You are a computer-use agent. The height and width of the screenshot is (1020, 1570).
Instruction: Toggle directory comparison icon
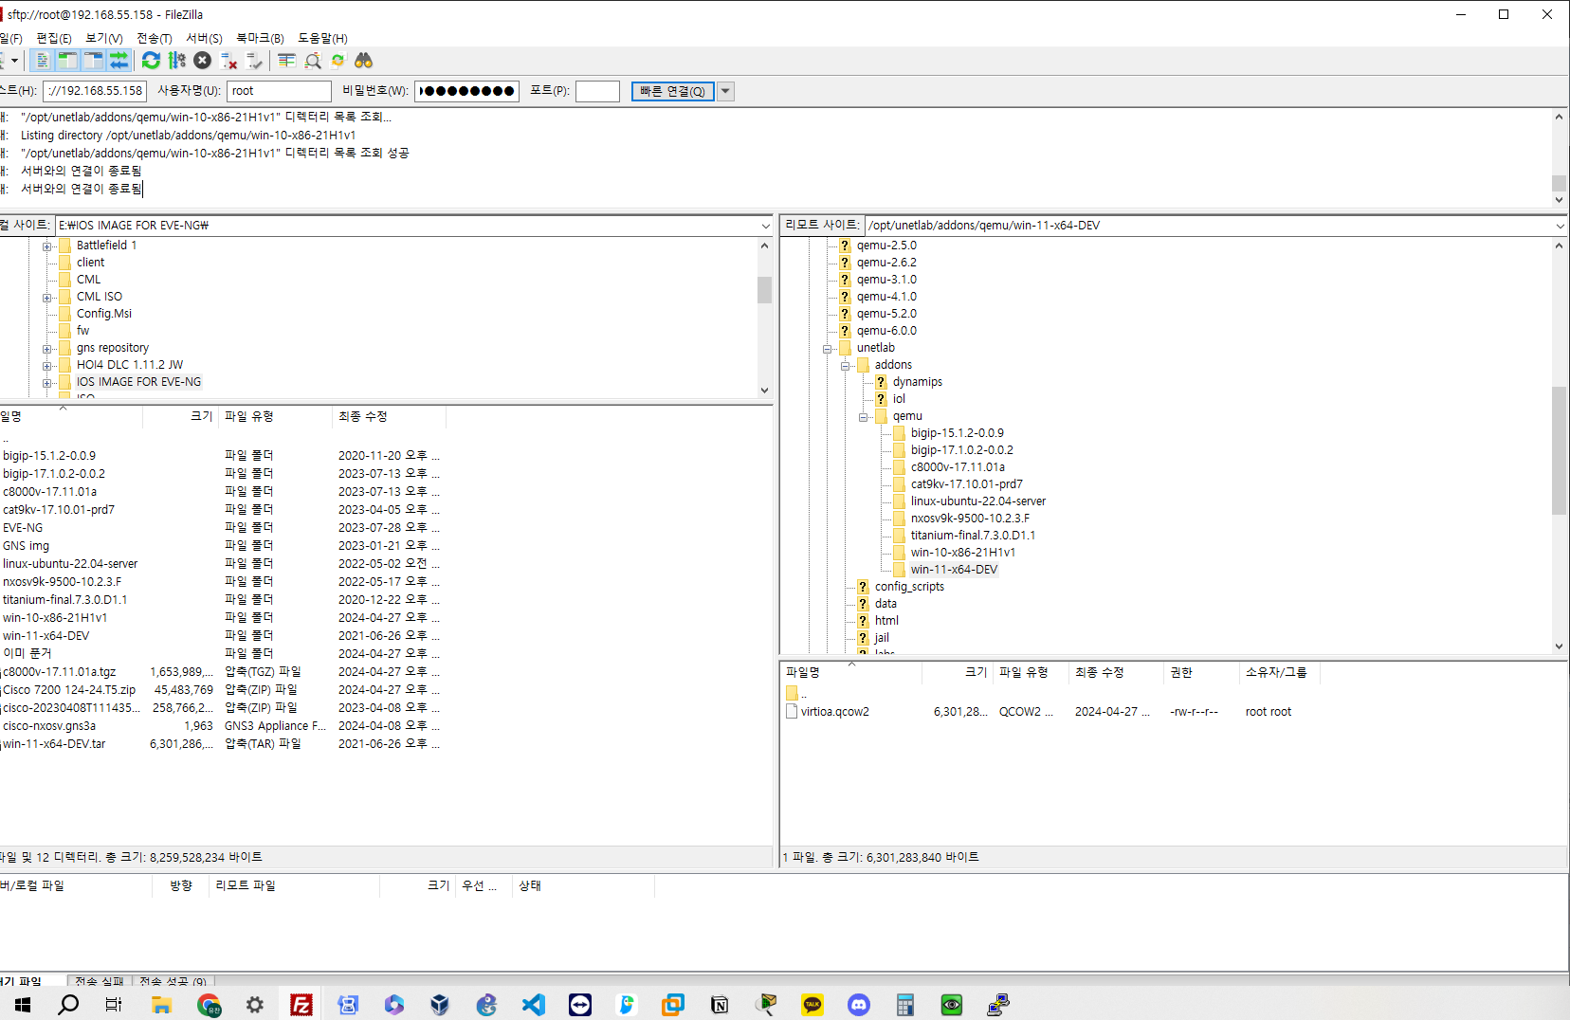312,61
